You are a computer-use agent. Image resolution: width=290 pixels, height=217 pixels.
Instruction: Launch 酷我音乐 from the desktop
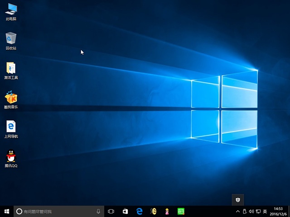[x=11, y=98]
